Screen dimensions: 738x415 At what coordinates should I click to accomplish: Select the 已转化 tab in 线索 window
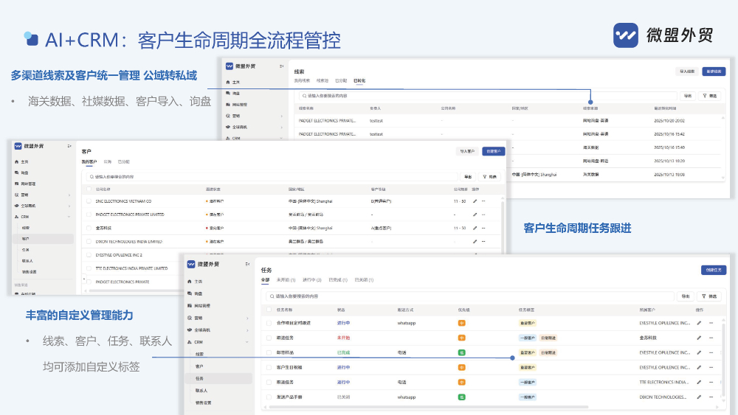[359, 81]
